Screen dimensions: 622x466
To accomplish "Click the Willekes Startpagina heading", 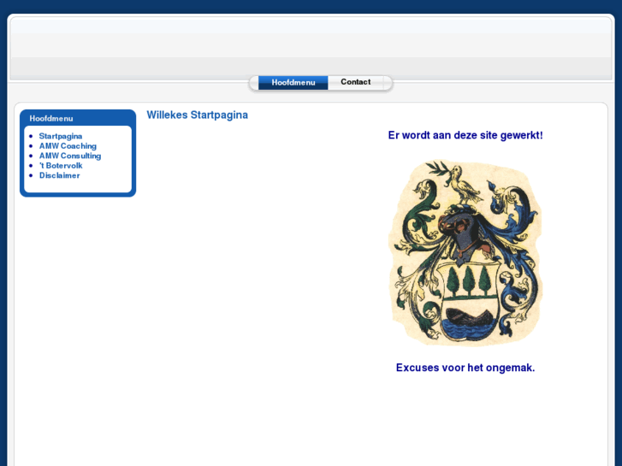I will point(197,115).
